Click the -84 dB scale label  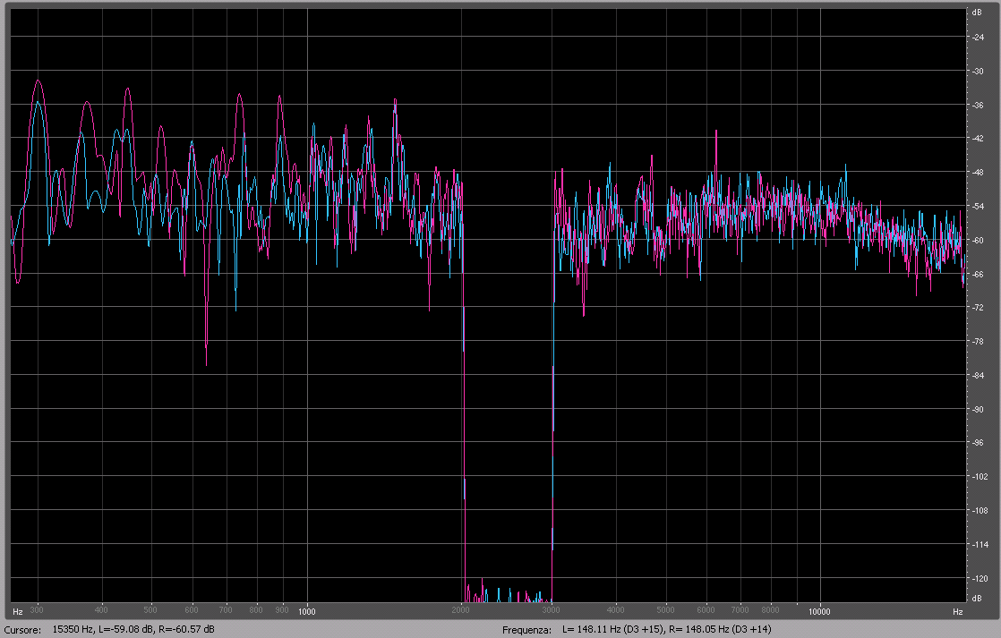click(x=978, y=375)
